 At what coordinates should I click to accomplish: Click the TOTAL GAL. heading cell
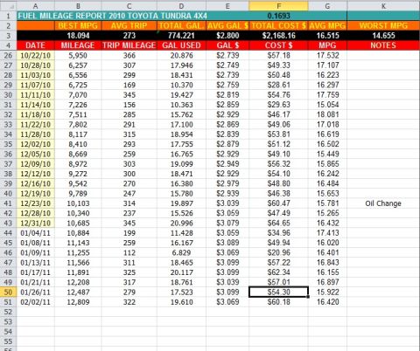[181, 25]
